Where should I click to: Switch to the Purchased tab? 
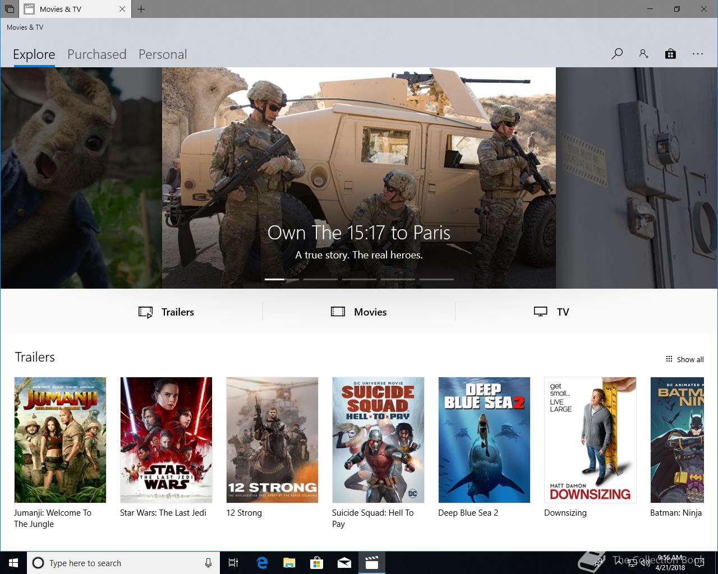[97, 54]
